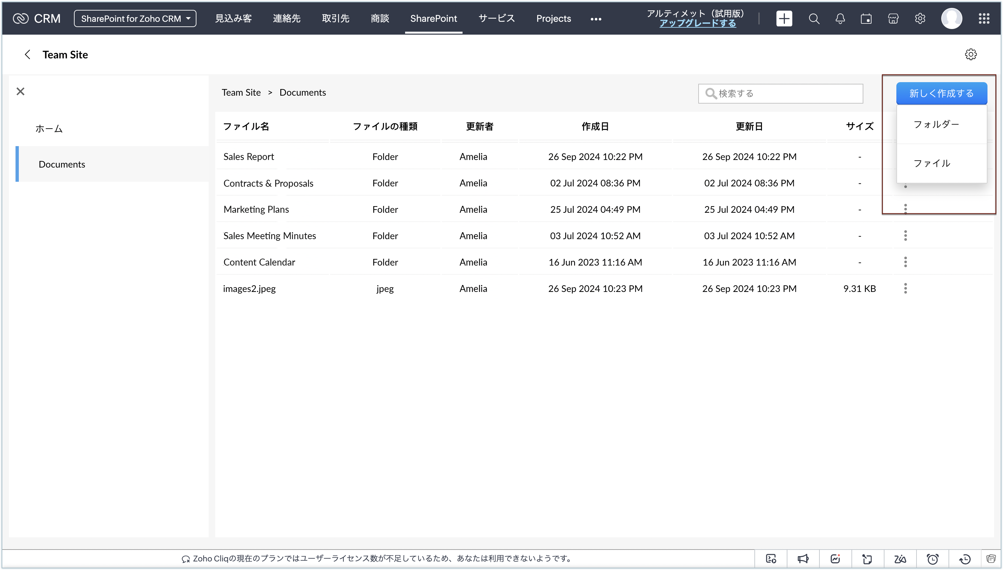The width and height of the screenshot is (1003, 570).
Task: Open the calendar icon in top bar
Action: click(866, 18)
